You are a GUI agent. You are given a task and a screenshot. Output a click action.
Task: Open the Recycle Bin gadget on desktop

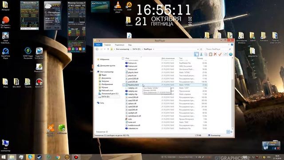[271, 145]
